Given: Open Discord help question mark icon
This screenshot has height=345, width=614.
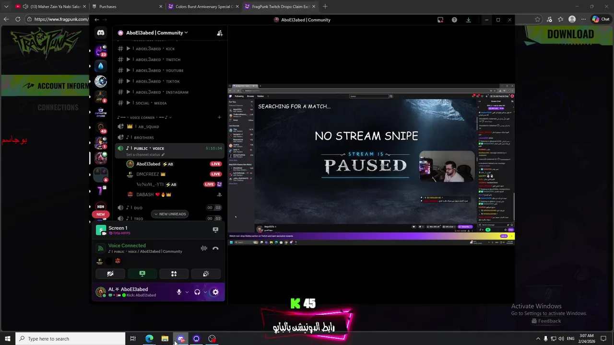Looking at the screenshot, I should (454, 20).
